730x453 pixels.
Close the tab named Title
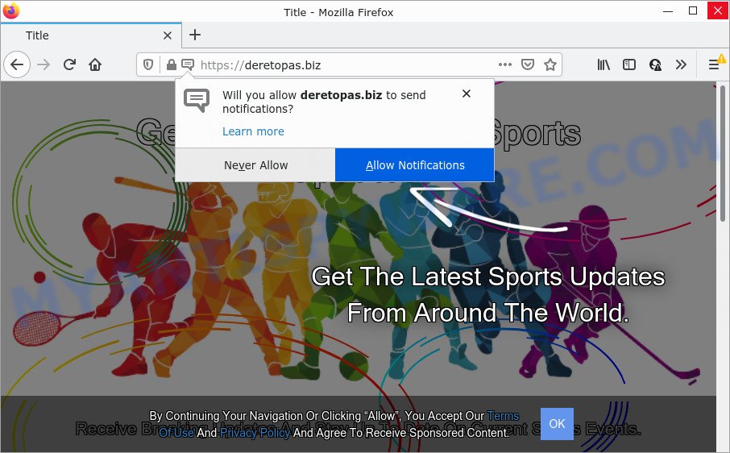168,35
